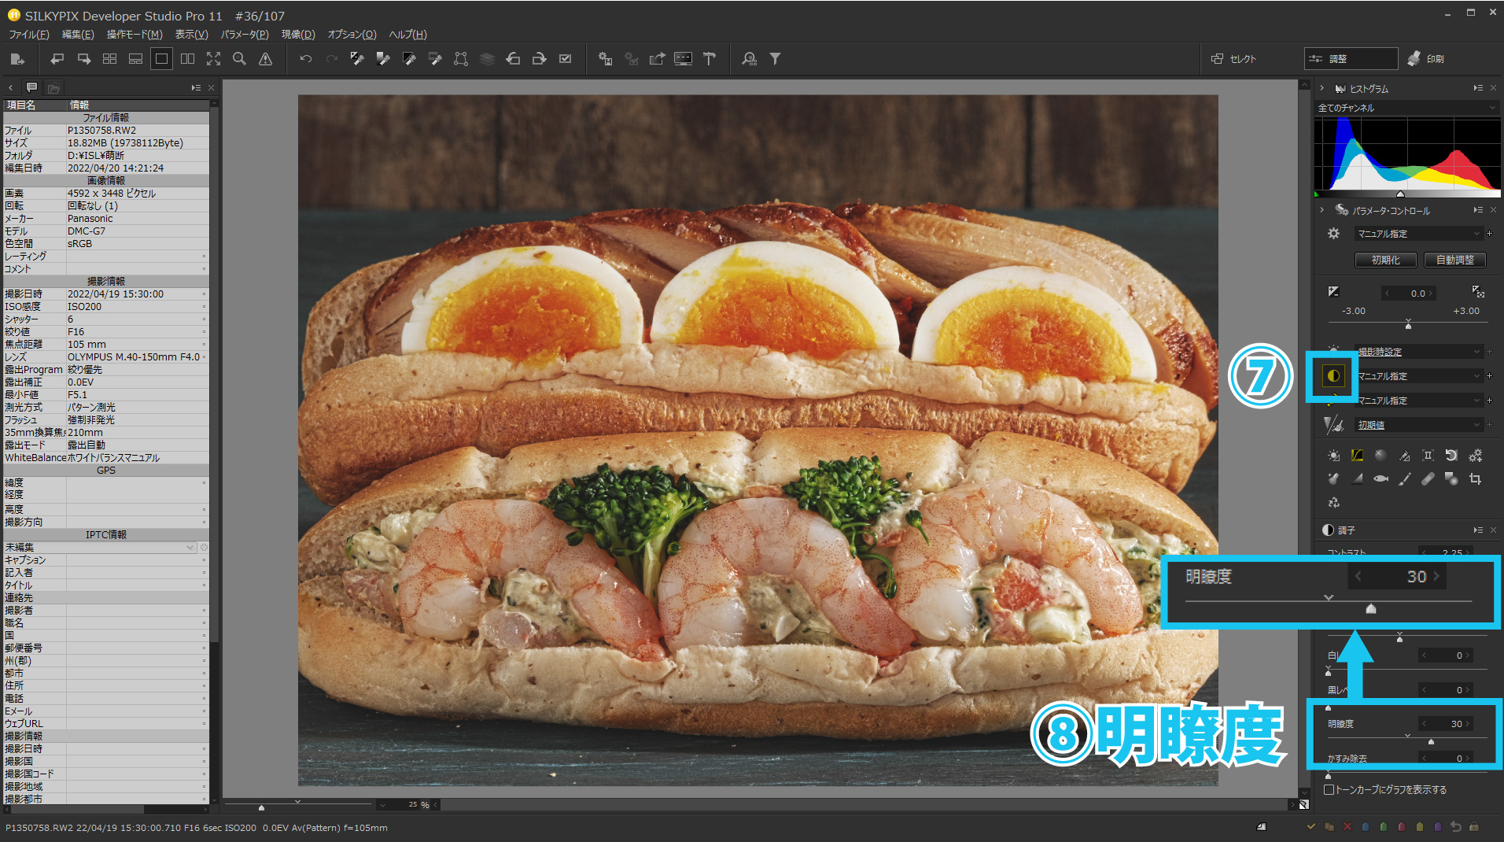Switch to thumbnail grid view mode
Image resolution: width=1504 pixels, height=842 pixels.
109,59
